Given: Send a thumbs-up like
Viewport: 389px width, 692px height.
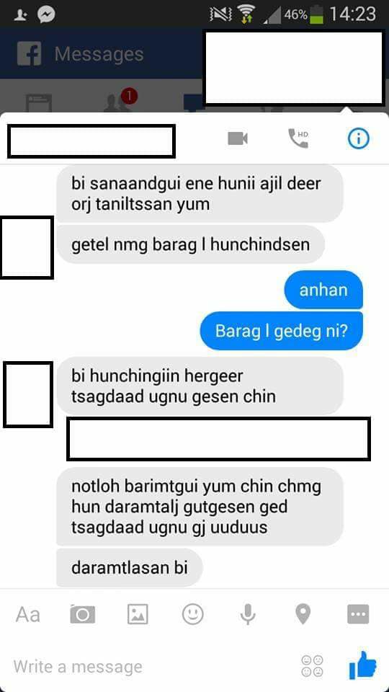Looking at the screenshot, I should click(x=362, y=665).
